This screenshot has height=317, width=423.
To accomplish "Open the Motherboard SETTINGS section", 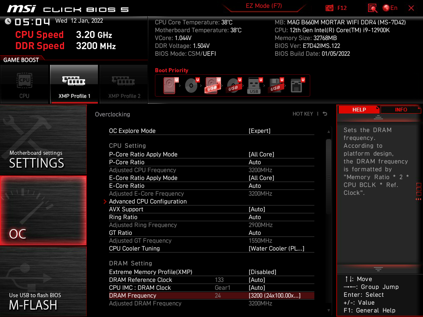I will (x=43, y=140).
